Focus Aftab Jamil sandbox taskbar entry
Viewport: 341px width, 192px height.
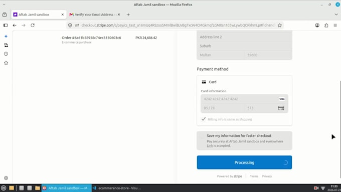coord(67,188)
